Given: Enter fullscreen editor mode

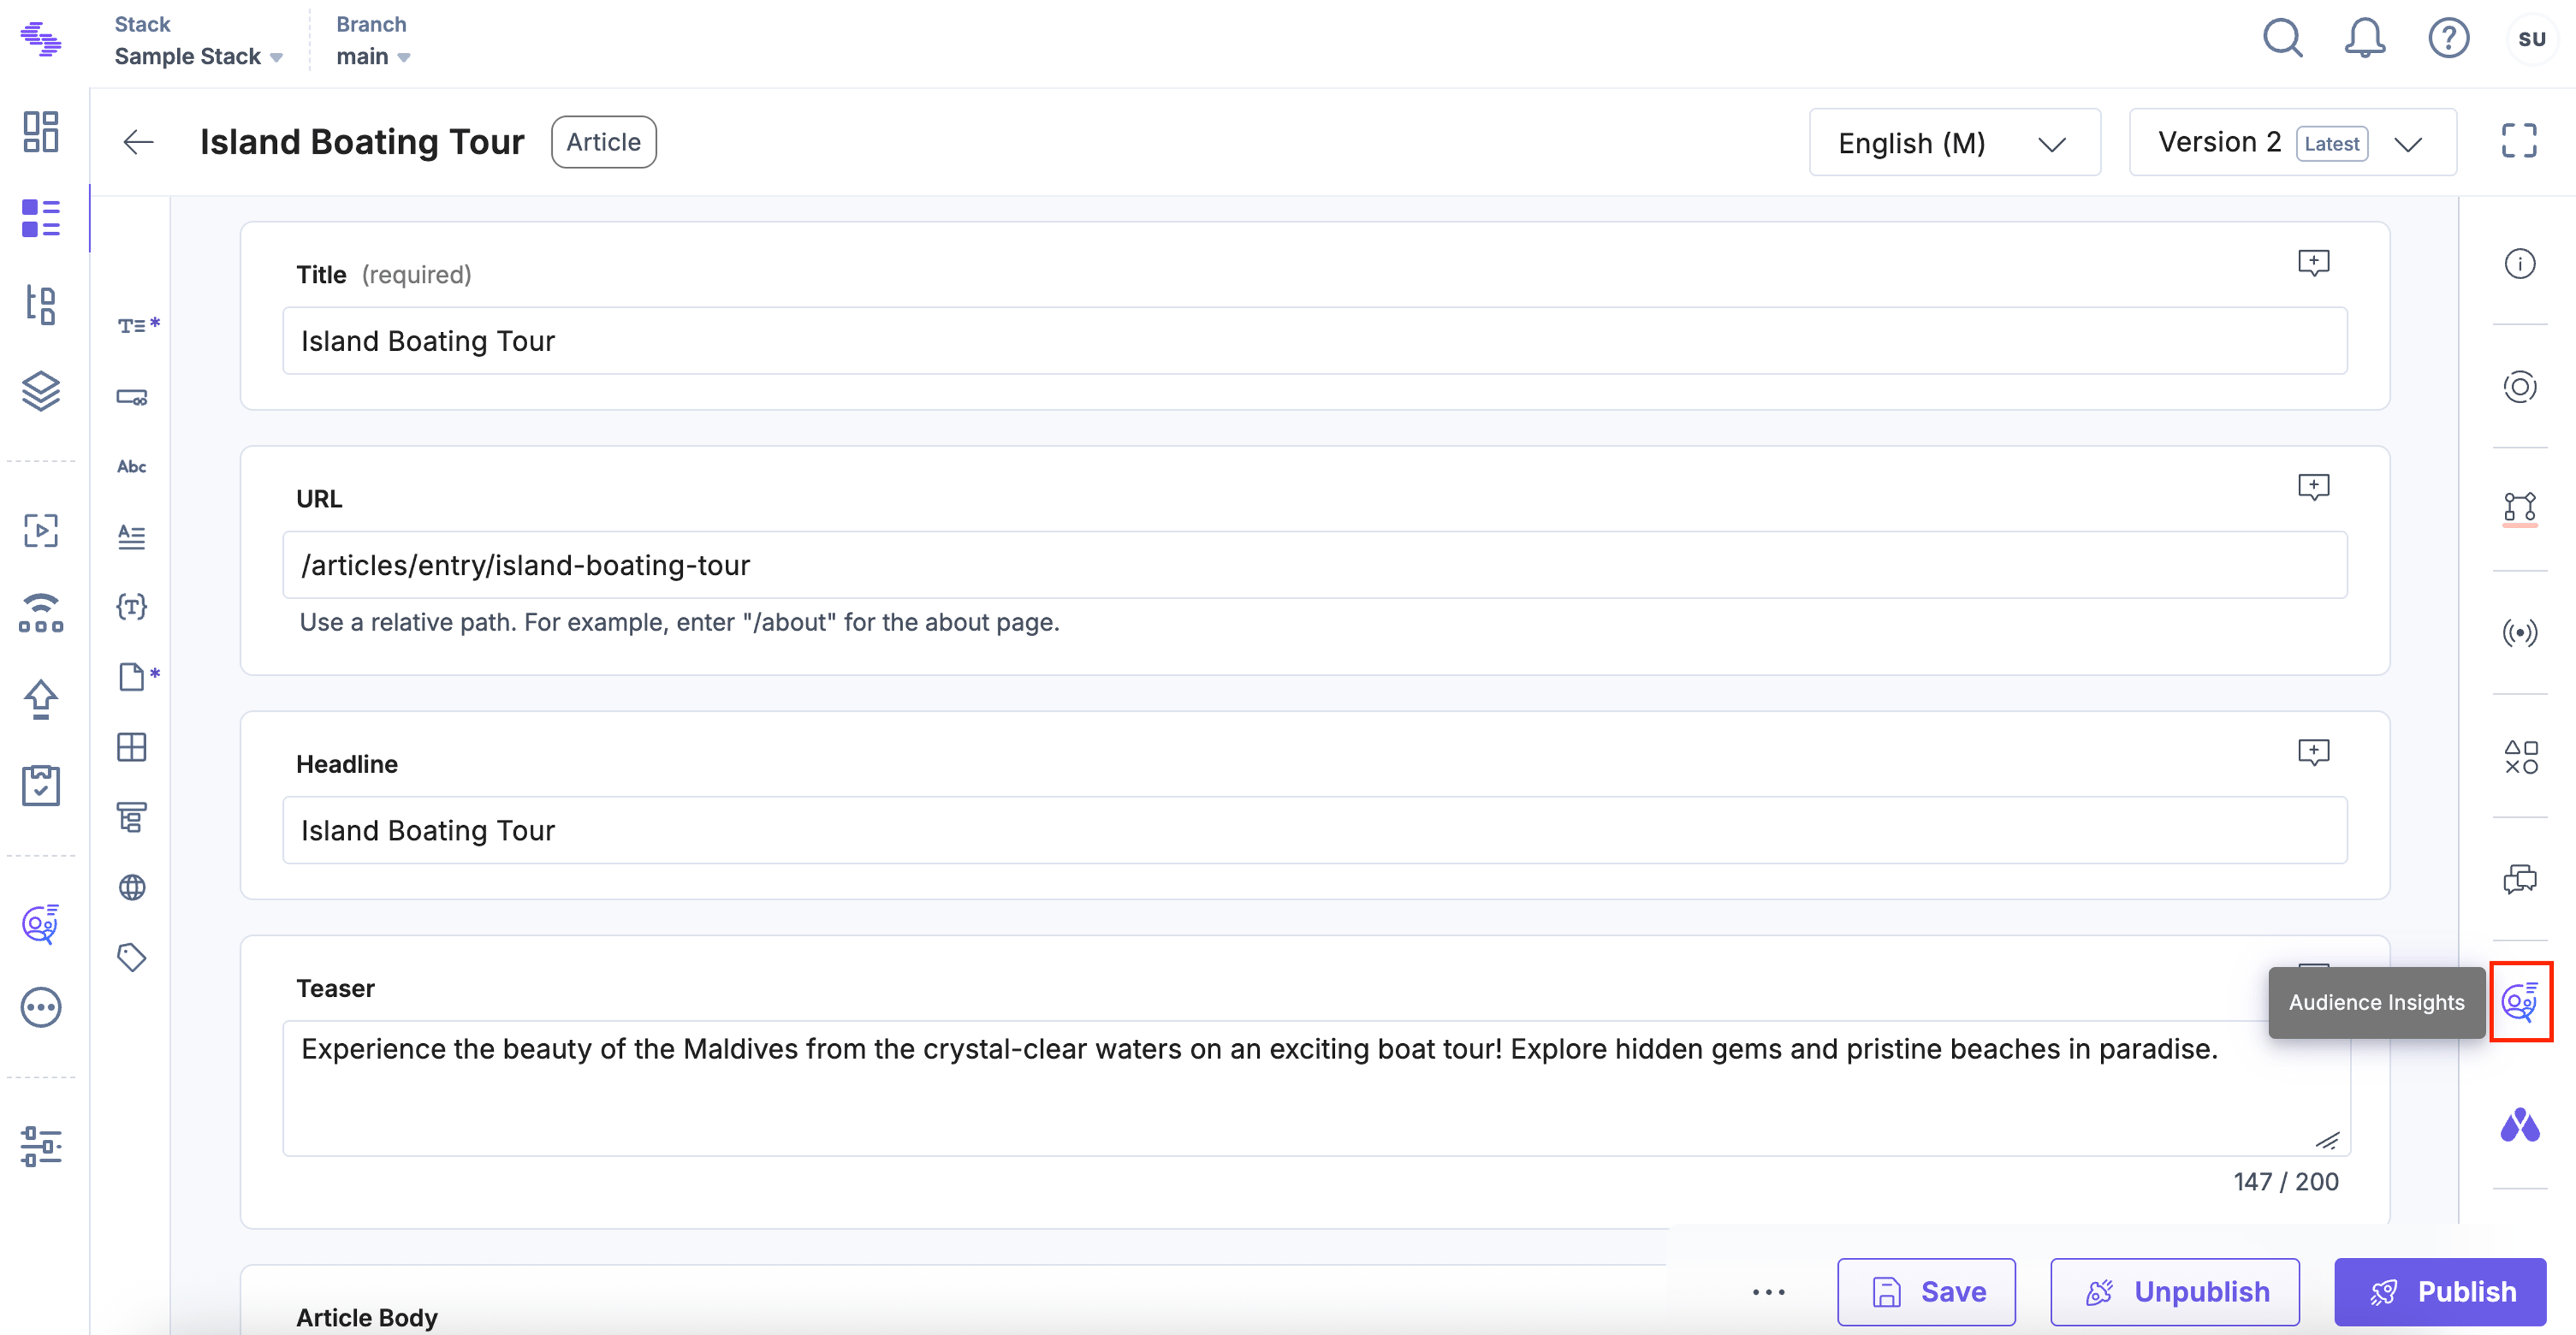Looking at the screenshot, I should tap(2519, 141).
